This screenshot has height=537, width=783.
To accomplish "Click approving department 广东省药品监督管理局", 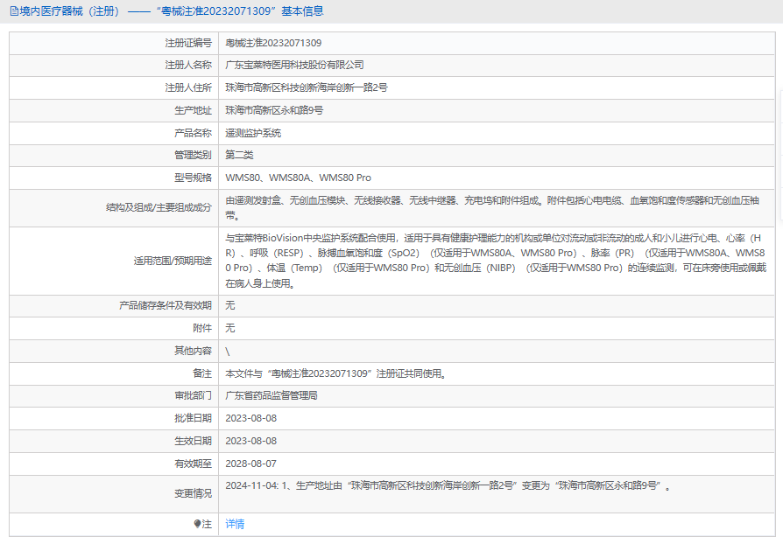I will (x=272, y=395).
